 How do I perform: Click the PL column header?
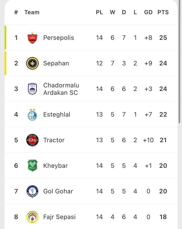pyautogui.click(x=99, y=12)
